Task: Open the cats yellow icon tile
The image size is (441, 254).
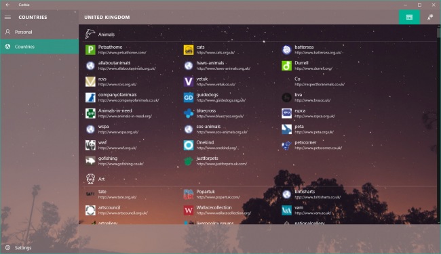Action: click(189, 49)
